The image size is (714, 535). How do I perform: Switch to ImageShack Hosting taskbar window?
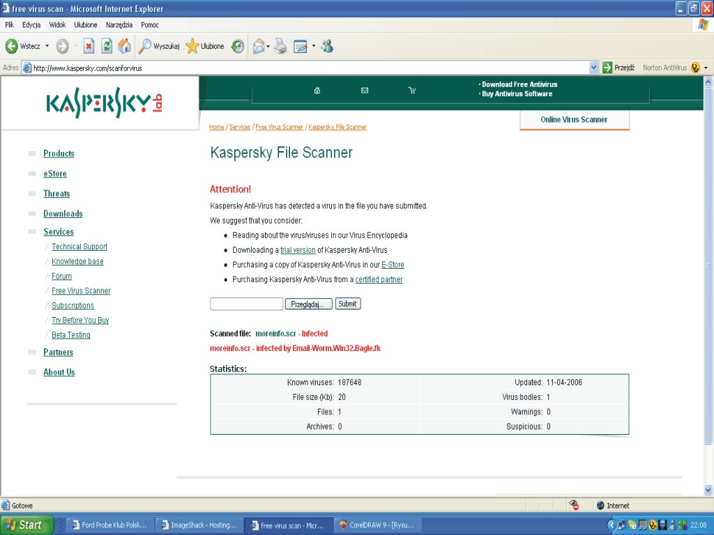(199, 525)
